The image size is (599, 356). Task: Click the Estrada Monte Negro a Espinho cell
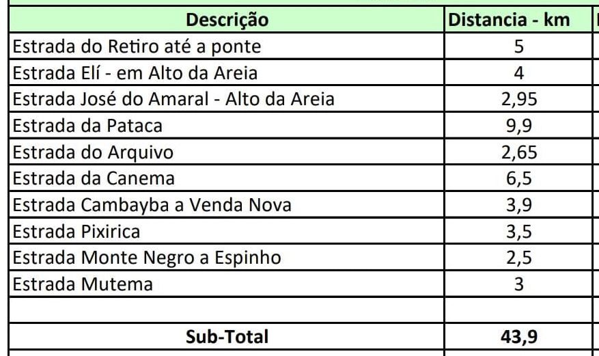(x=227, y=257)
